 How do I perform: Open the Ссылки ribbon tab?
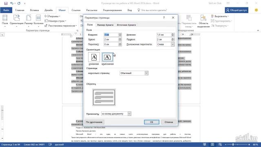tap(76, 10)
